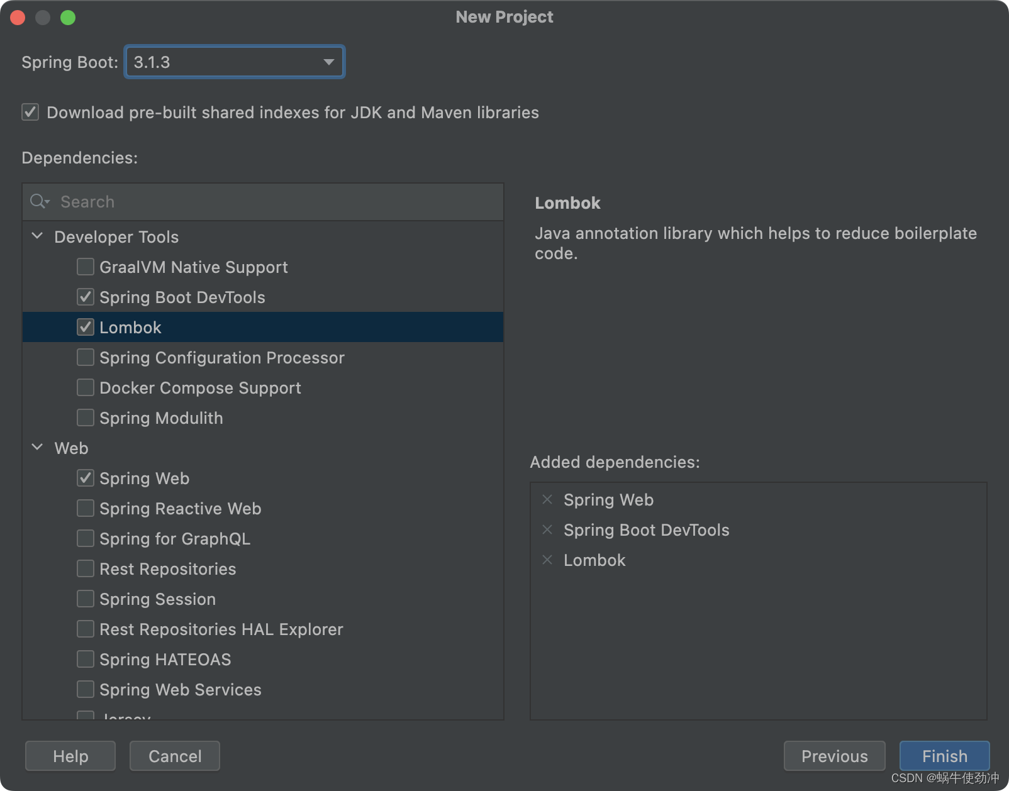Uncheck the Lombok dependency checkbox

86,328
